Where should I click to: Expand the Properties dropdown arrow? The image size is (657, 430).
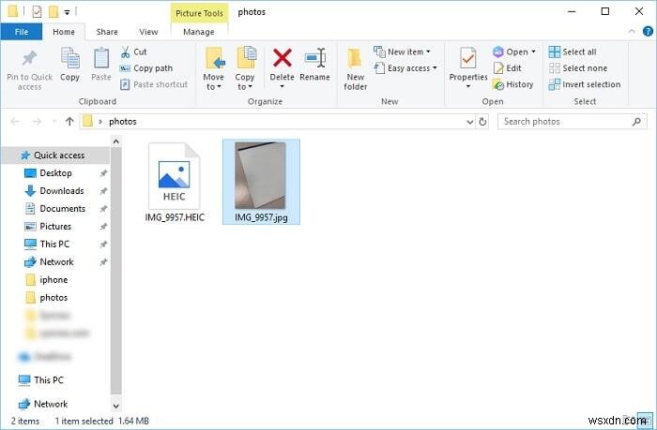click(468, 87)
